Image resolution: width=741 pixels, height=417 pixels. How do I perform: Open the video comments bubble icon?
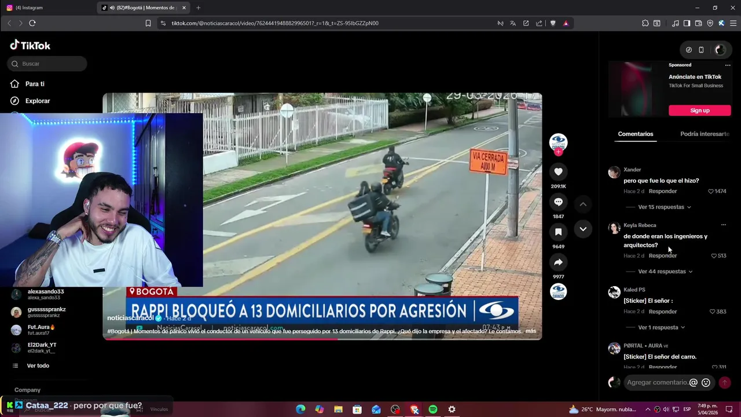(x=558, y=202)
